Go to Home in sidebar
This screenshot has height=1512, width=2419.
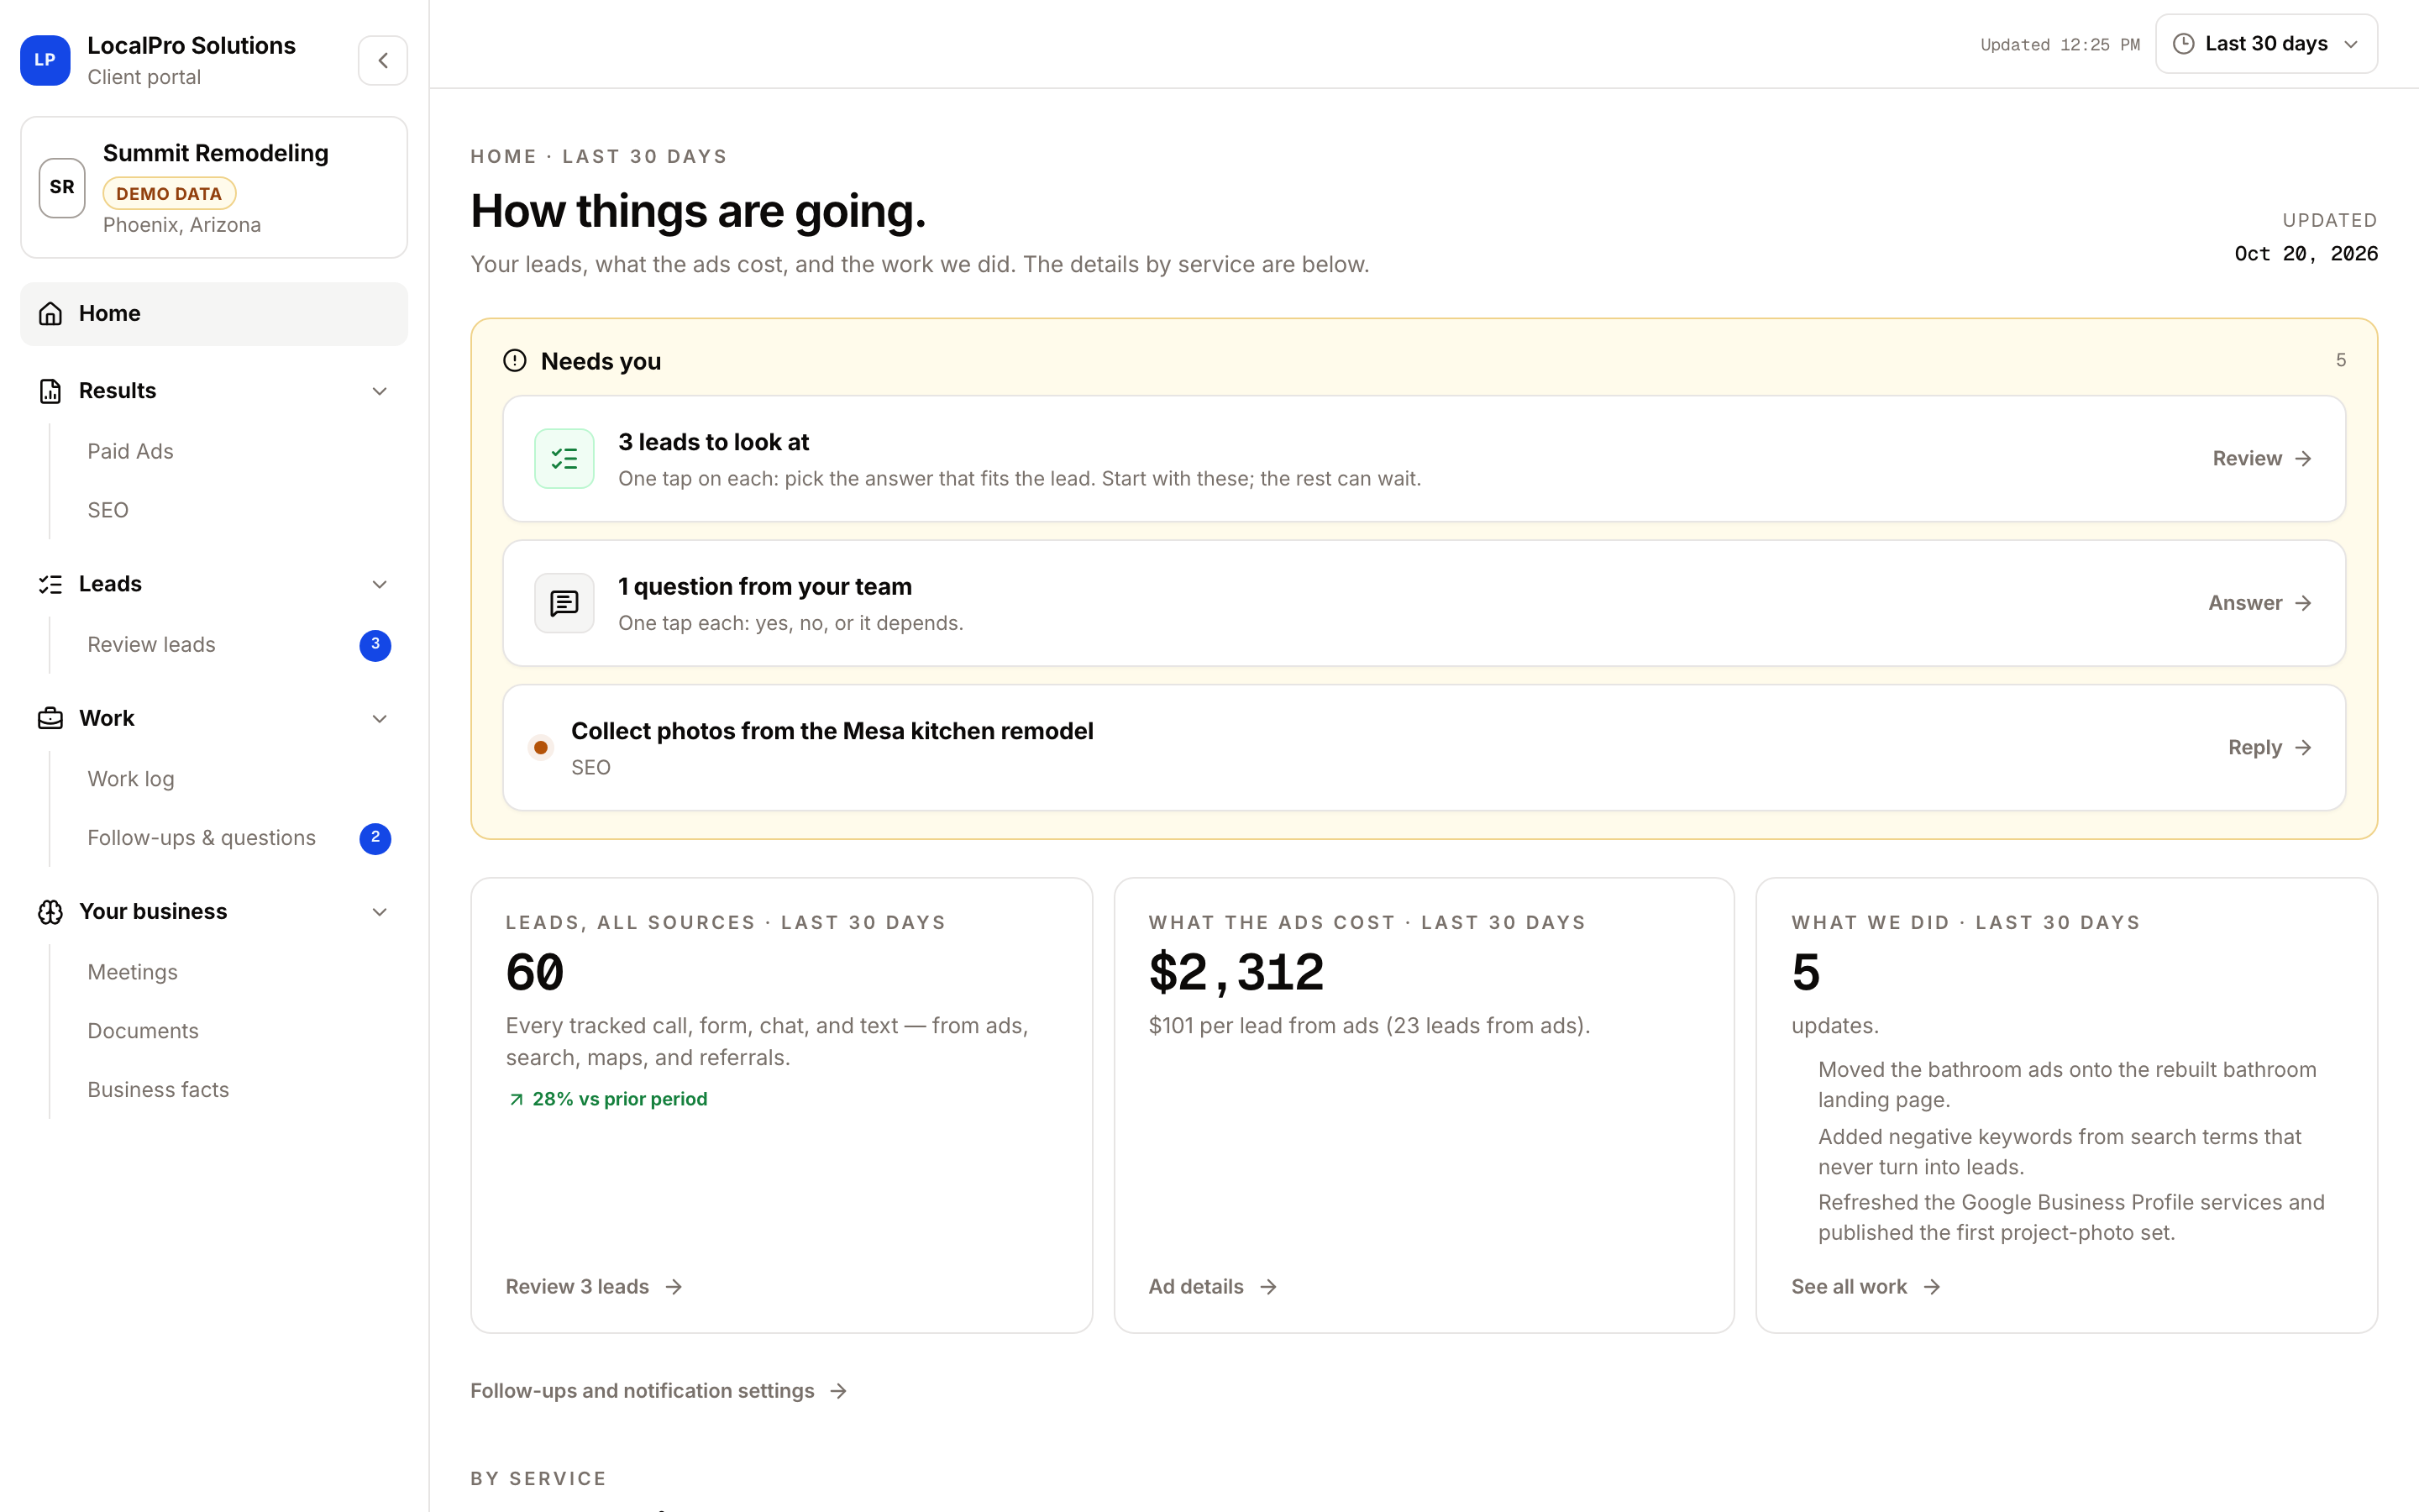point(214,314)
